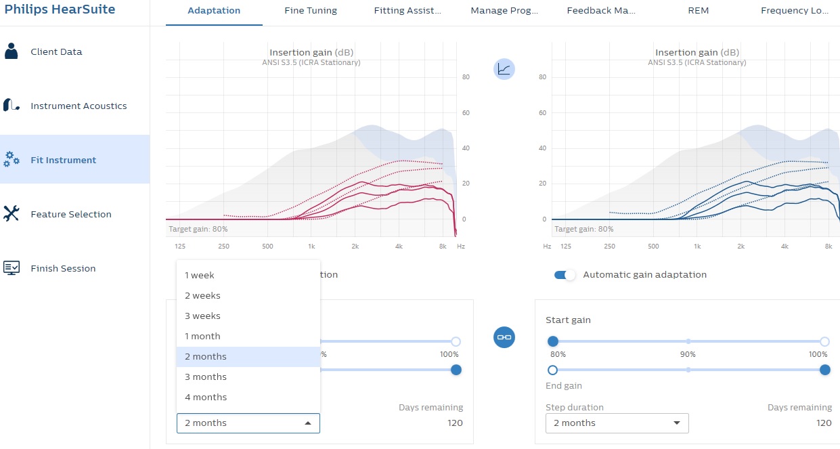Click the Philips HearSuite title
This screenshot has height=449, width=840.
pos(60,9)
